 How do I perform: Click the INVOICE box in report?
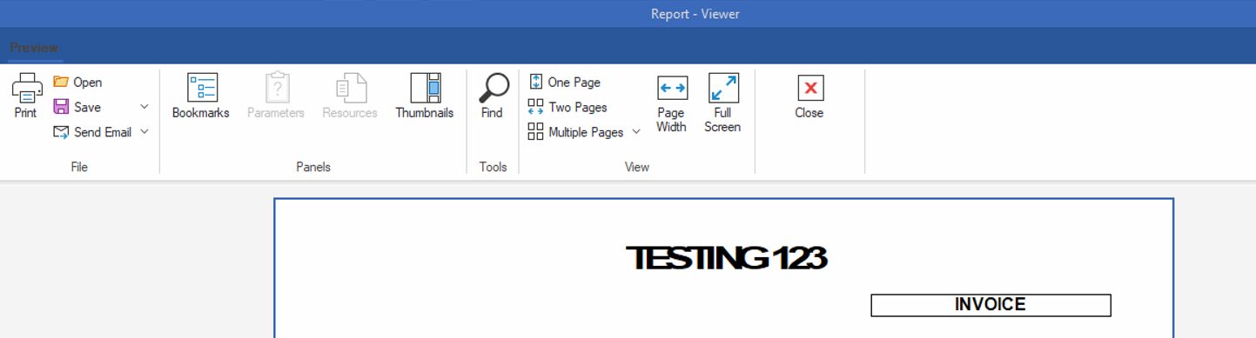[x=991, y=305]
